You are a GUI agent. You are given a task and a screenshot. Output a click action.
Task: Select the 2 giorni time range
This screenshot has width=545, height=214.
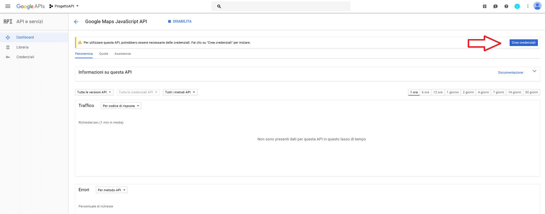pos(468,92)
